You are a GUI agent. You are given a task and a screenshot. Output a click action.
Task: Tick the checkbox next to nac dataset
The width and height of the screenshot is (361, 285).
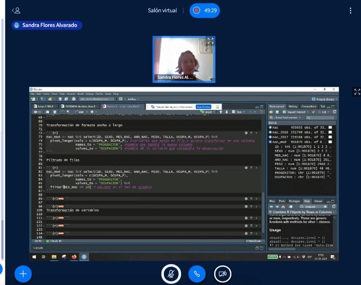coord(330,128)
